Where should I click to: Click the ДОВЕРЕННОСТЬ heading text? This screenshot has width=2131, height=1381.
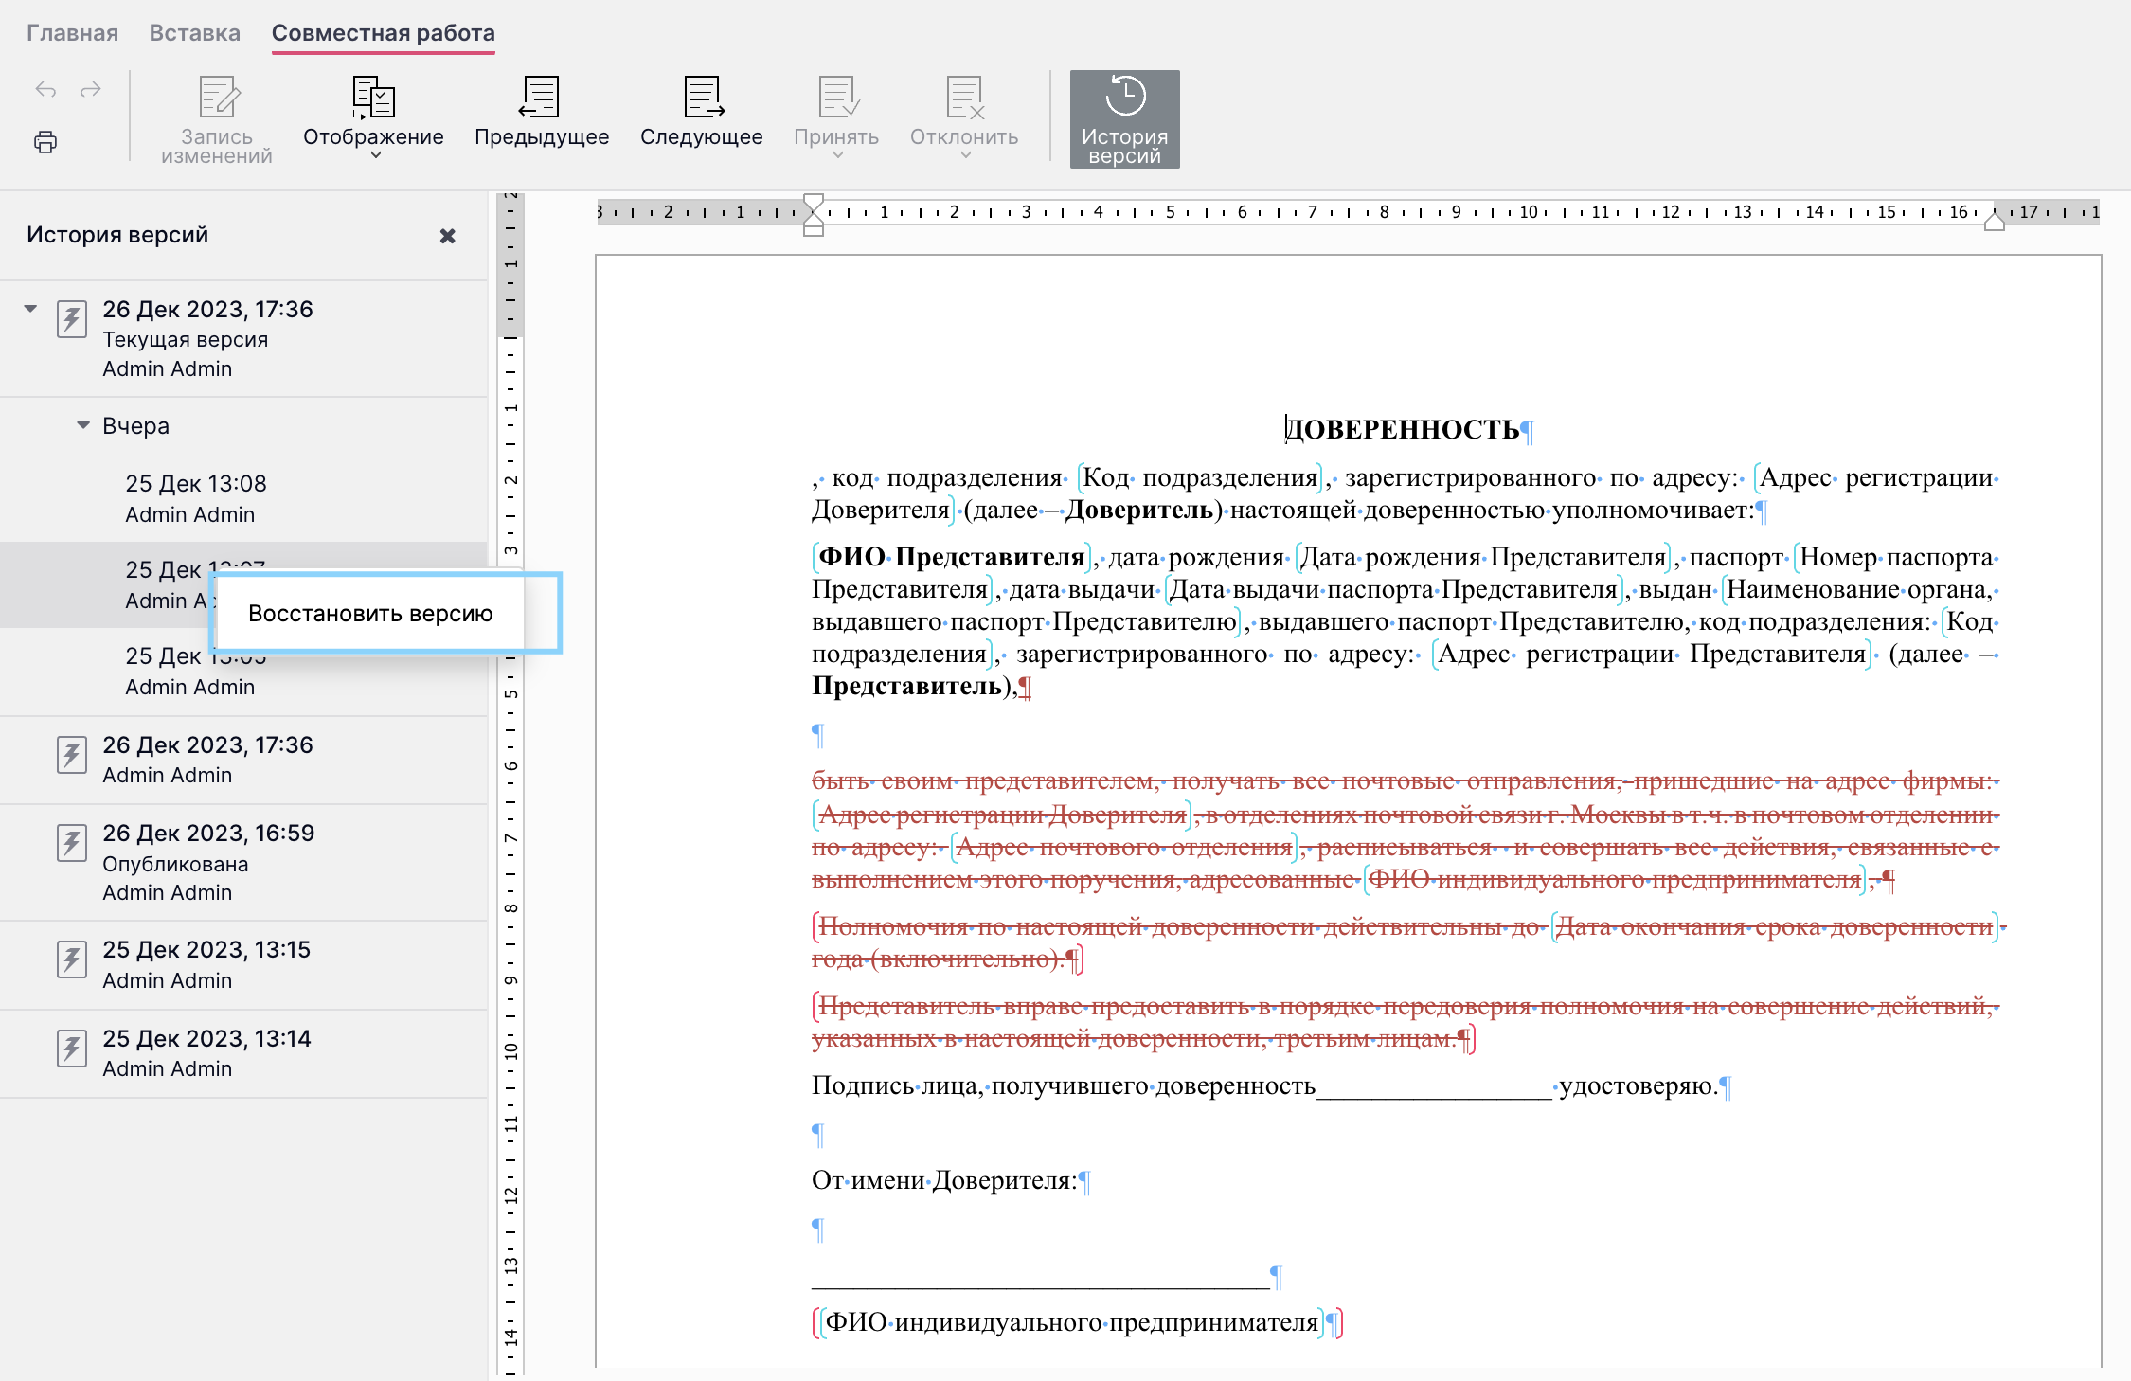tap(1403, 429)
